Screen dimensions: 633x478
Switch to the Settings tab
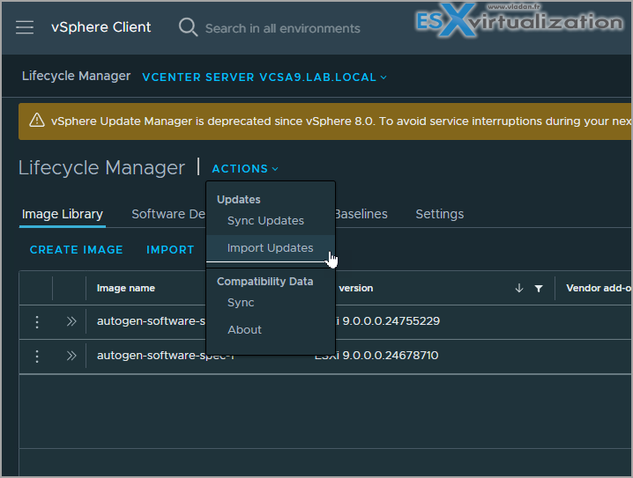pyautogui.click(x=440, y=214)
